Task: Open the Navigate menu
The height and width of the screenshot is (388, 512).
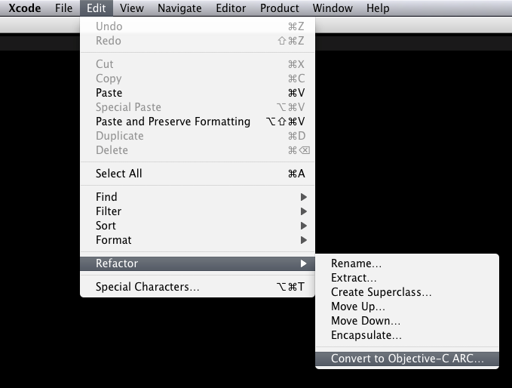Action: click(179, 8)
